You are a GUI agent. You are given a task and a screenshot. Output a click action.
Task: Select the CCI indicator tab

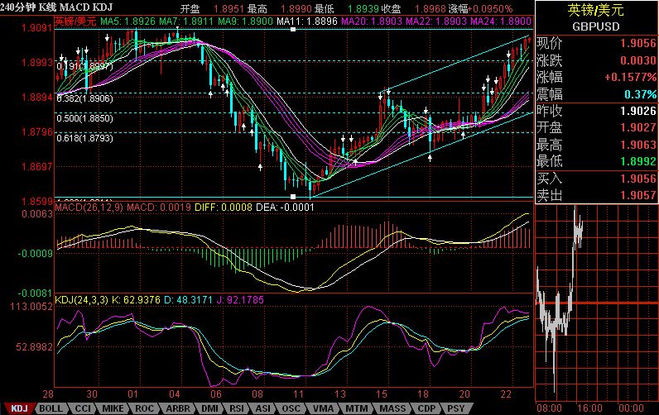pos(83,408)
